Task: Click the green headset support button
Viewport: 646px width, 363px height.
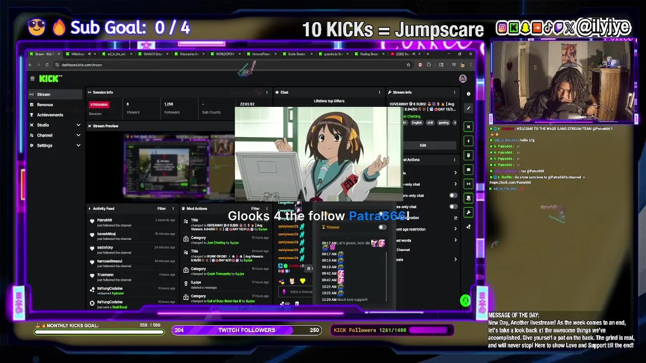Action: (x=465, y=301)
